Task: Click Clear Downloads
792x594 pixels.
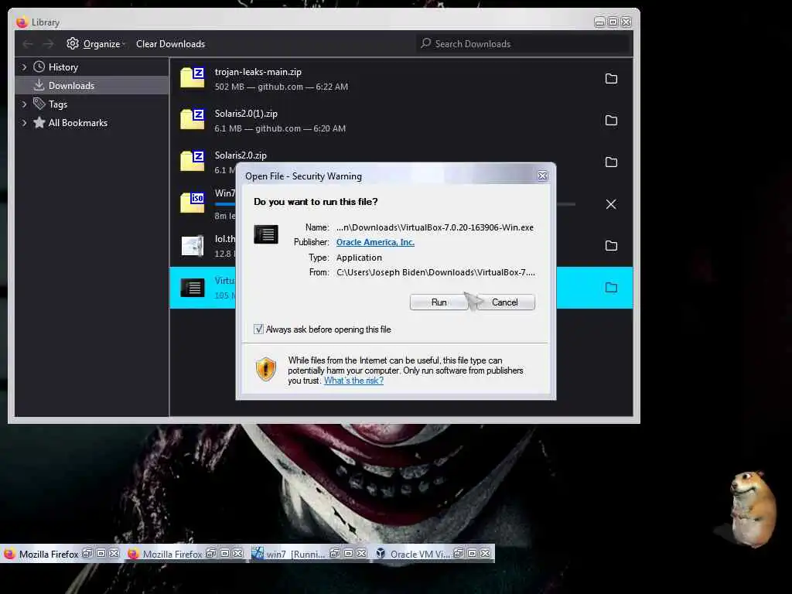Action: point(171,44)
